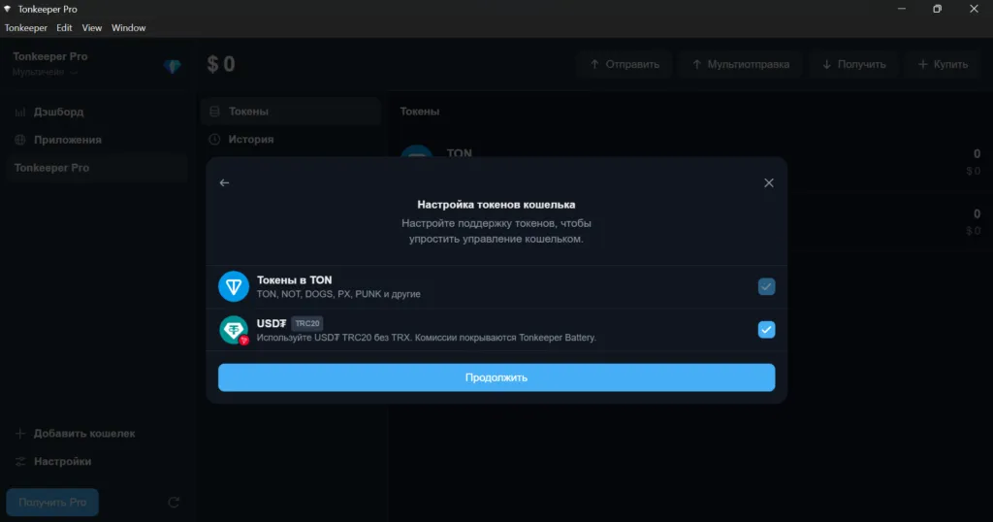Click the back arrow in the dialog
The height and width of the screenshot is (522, 993).
[225, 182]
